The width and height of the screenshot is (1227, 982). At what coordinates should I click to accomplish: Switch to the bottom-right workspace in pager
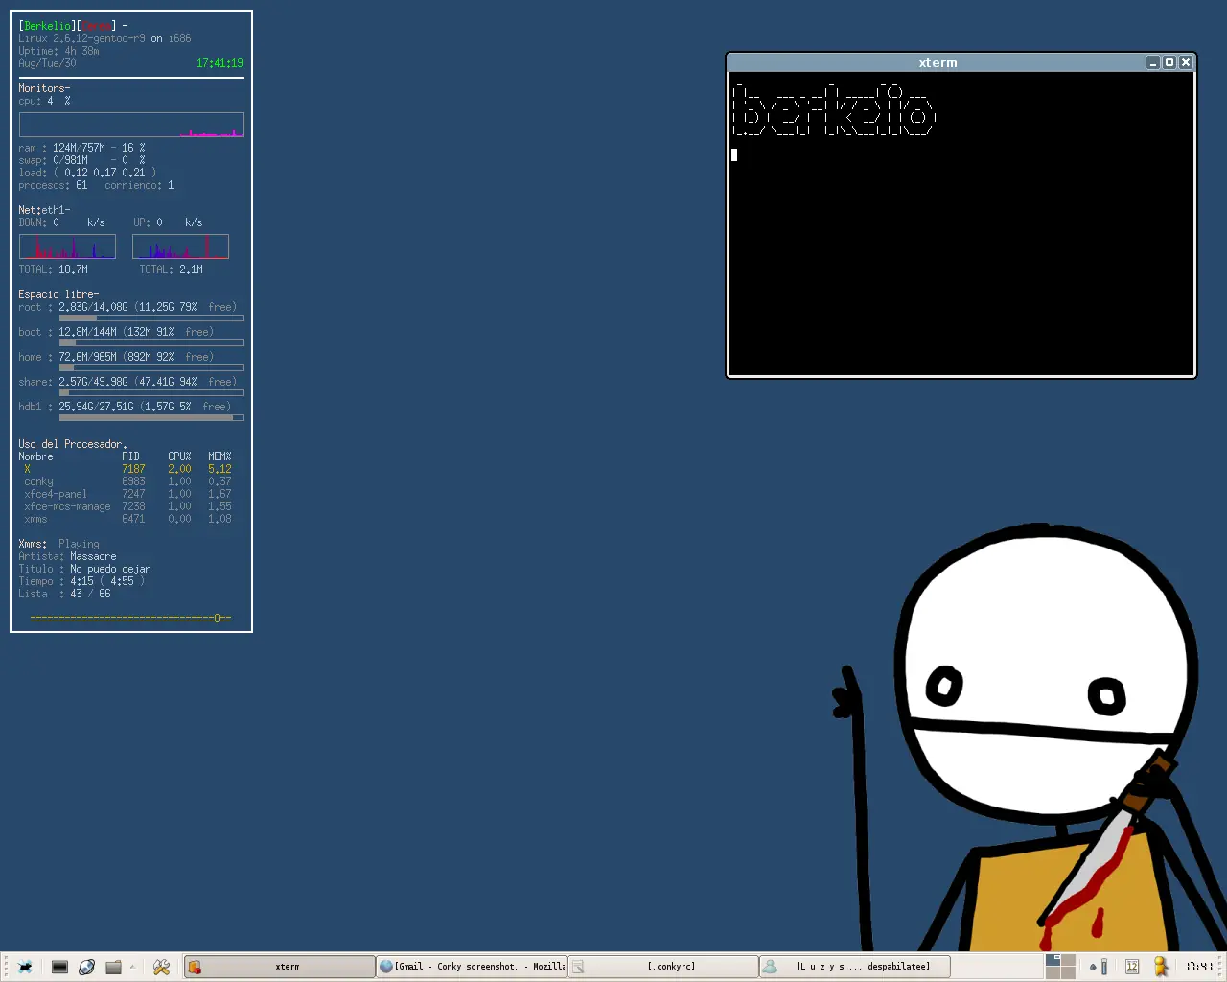coord(1068,972)
